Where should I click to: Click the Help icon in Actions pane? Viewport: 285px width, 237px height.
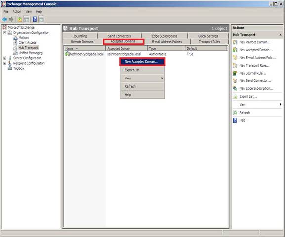(235, 120)
